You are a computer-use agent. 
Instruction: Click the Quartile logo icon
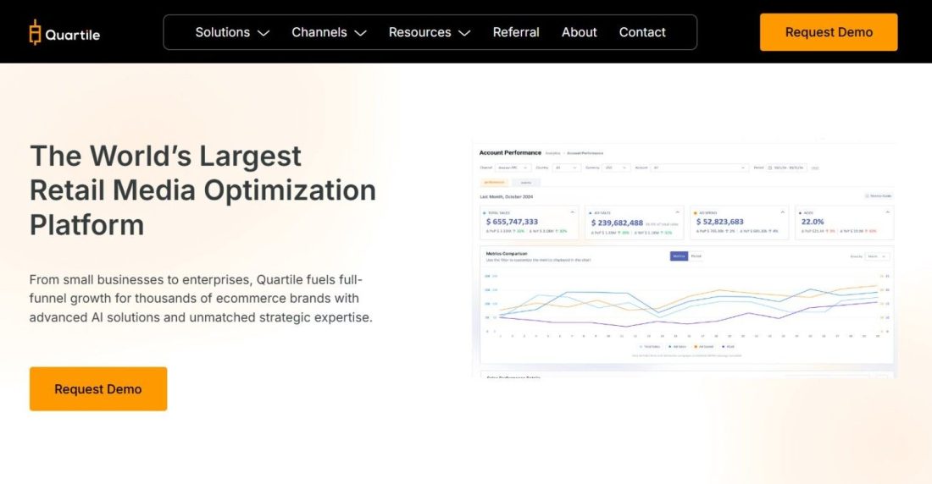pos(35,32)
